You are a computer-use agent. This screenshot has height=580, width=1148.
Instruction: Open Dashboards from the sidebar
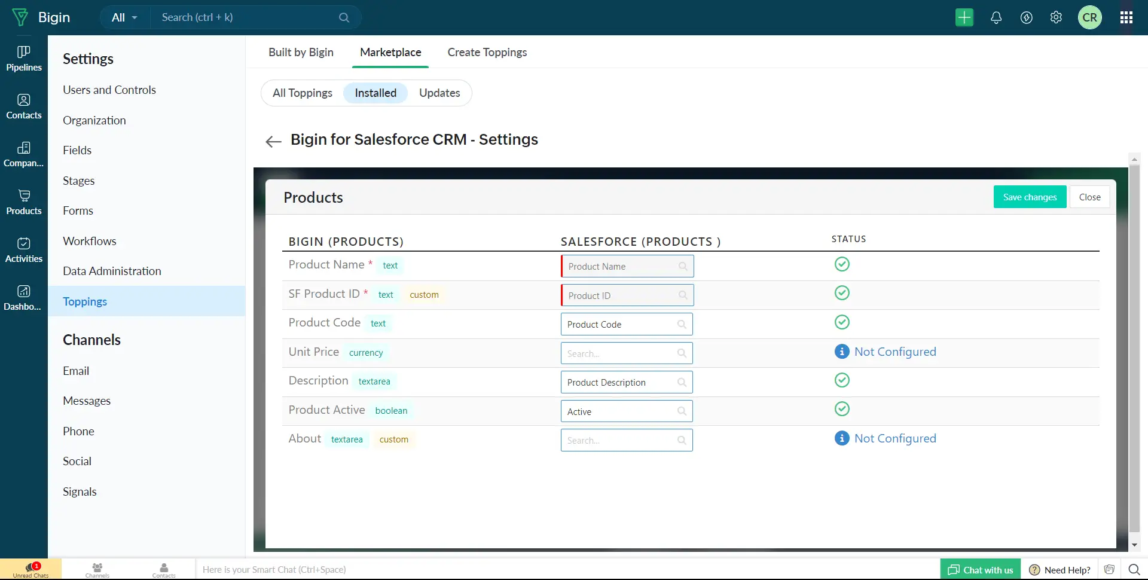[x=23, y=297]
